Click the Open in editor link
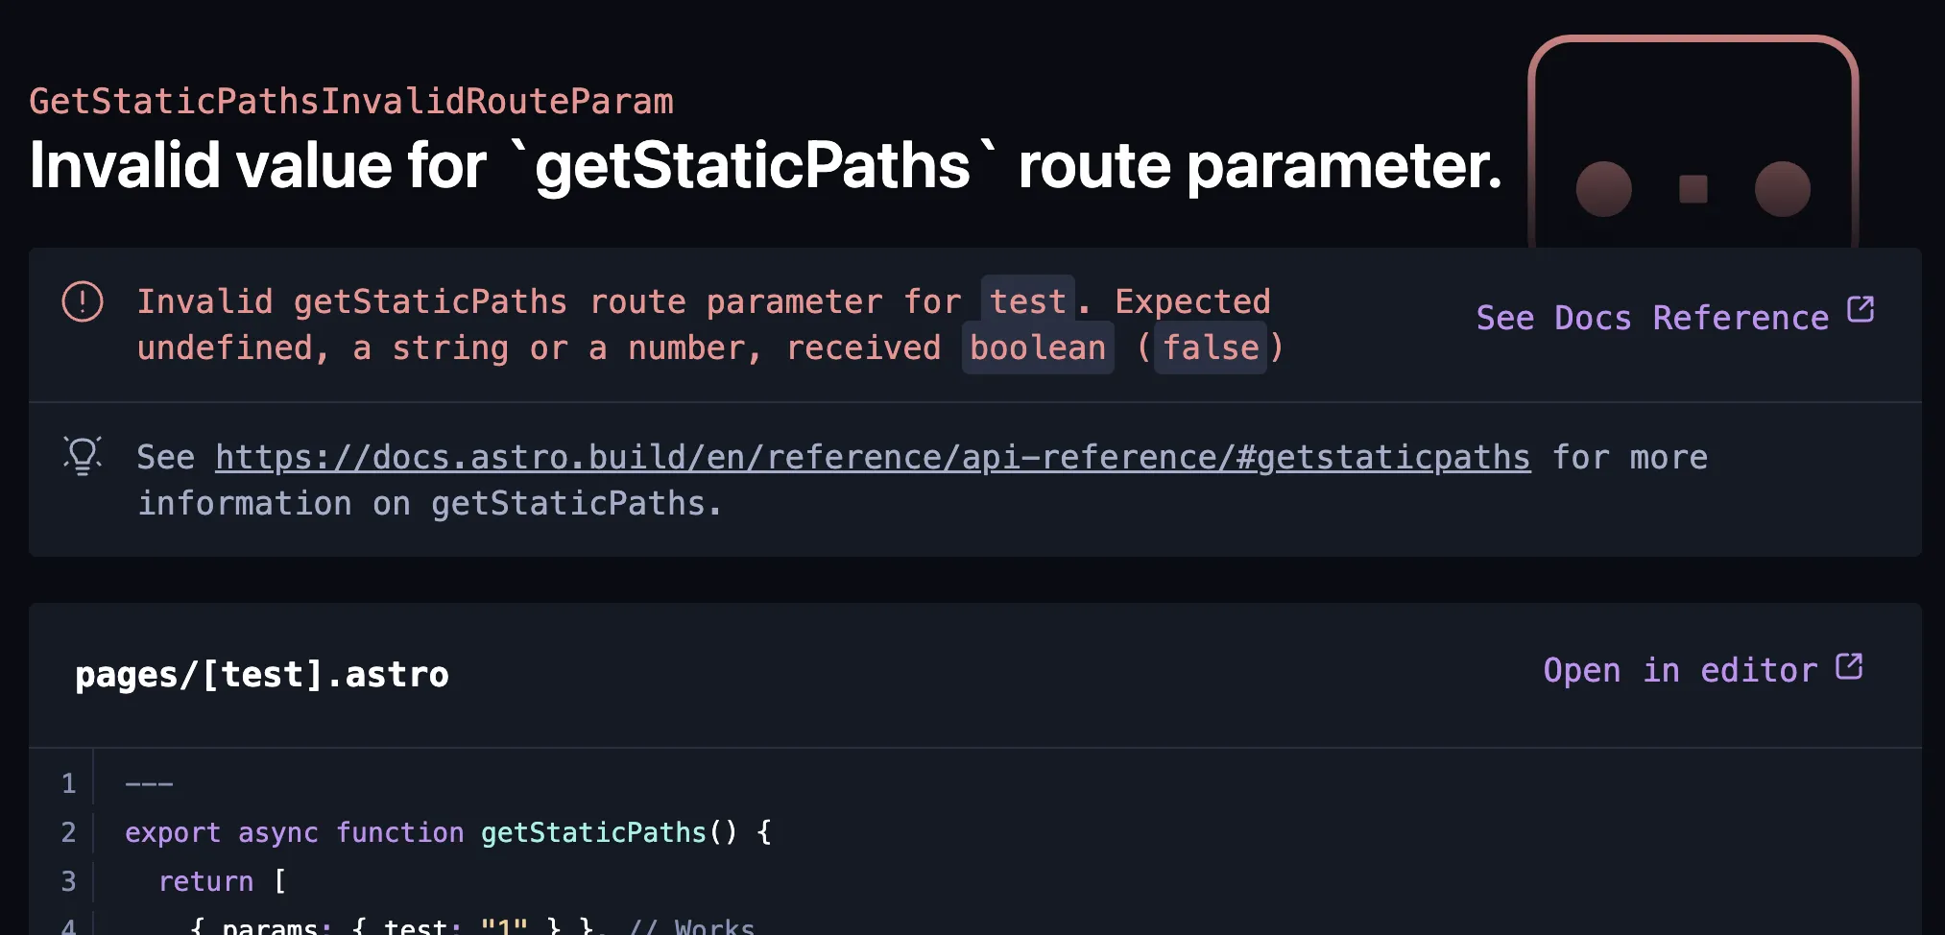This screenshot has height=935, width=1945. (x=1680, y=670)
